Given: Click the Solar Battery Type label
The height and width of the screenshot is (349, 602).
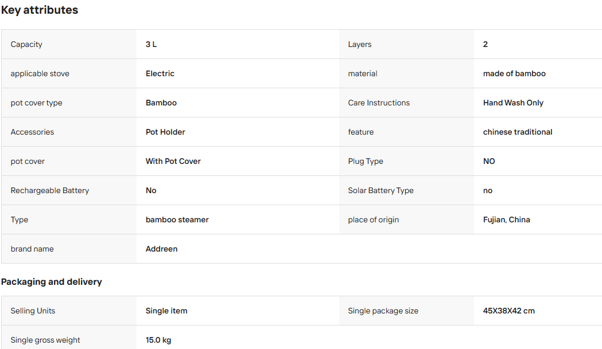Looking at the screenshot, I should coord(381,191).
